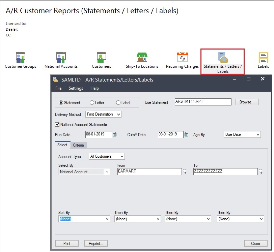The width and height of the screenshot is (274, 252).
Task: Click the Cutoff Date input field
Action: [170, 134]
